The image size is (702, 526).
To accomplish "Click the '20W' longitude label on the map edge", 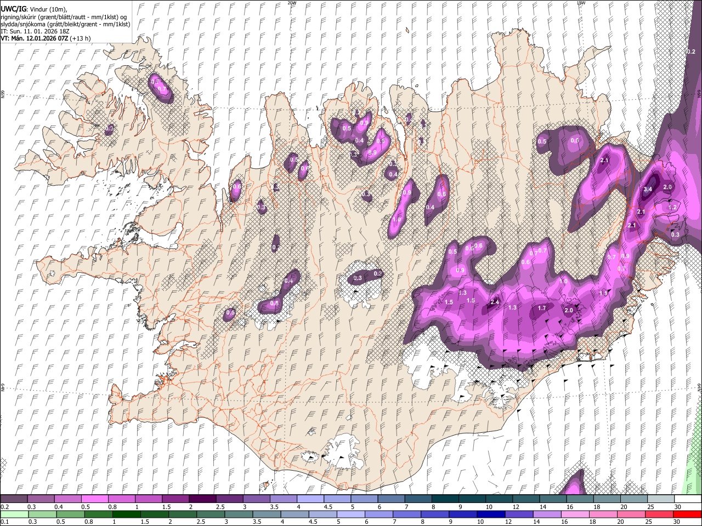I will [292, 3].
